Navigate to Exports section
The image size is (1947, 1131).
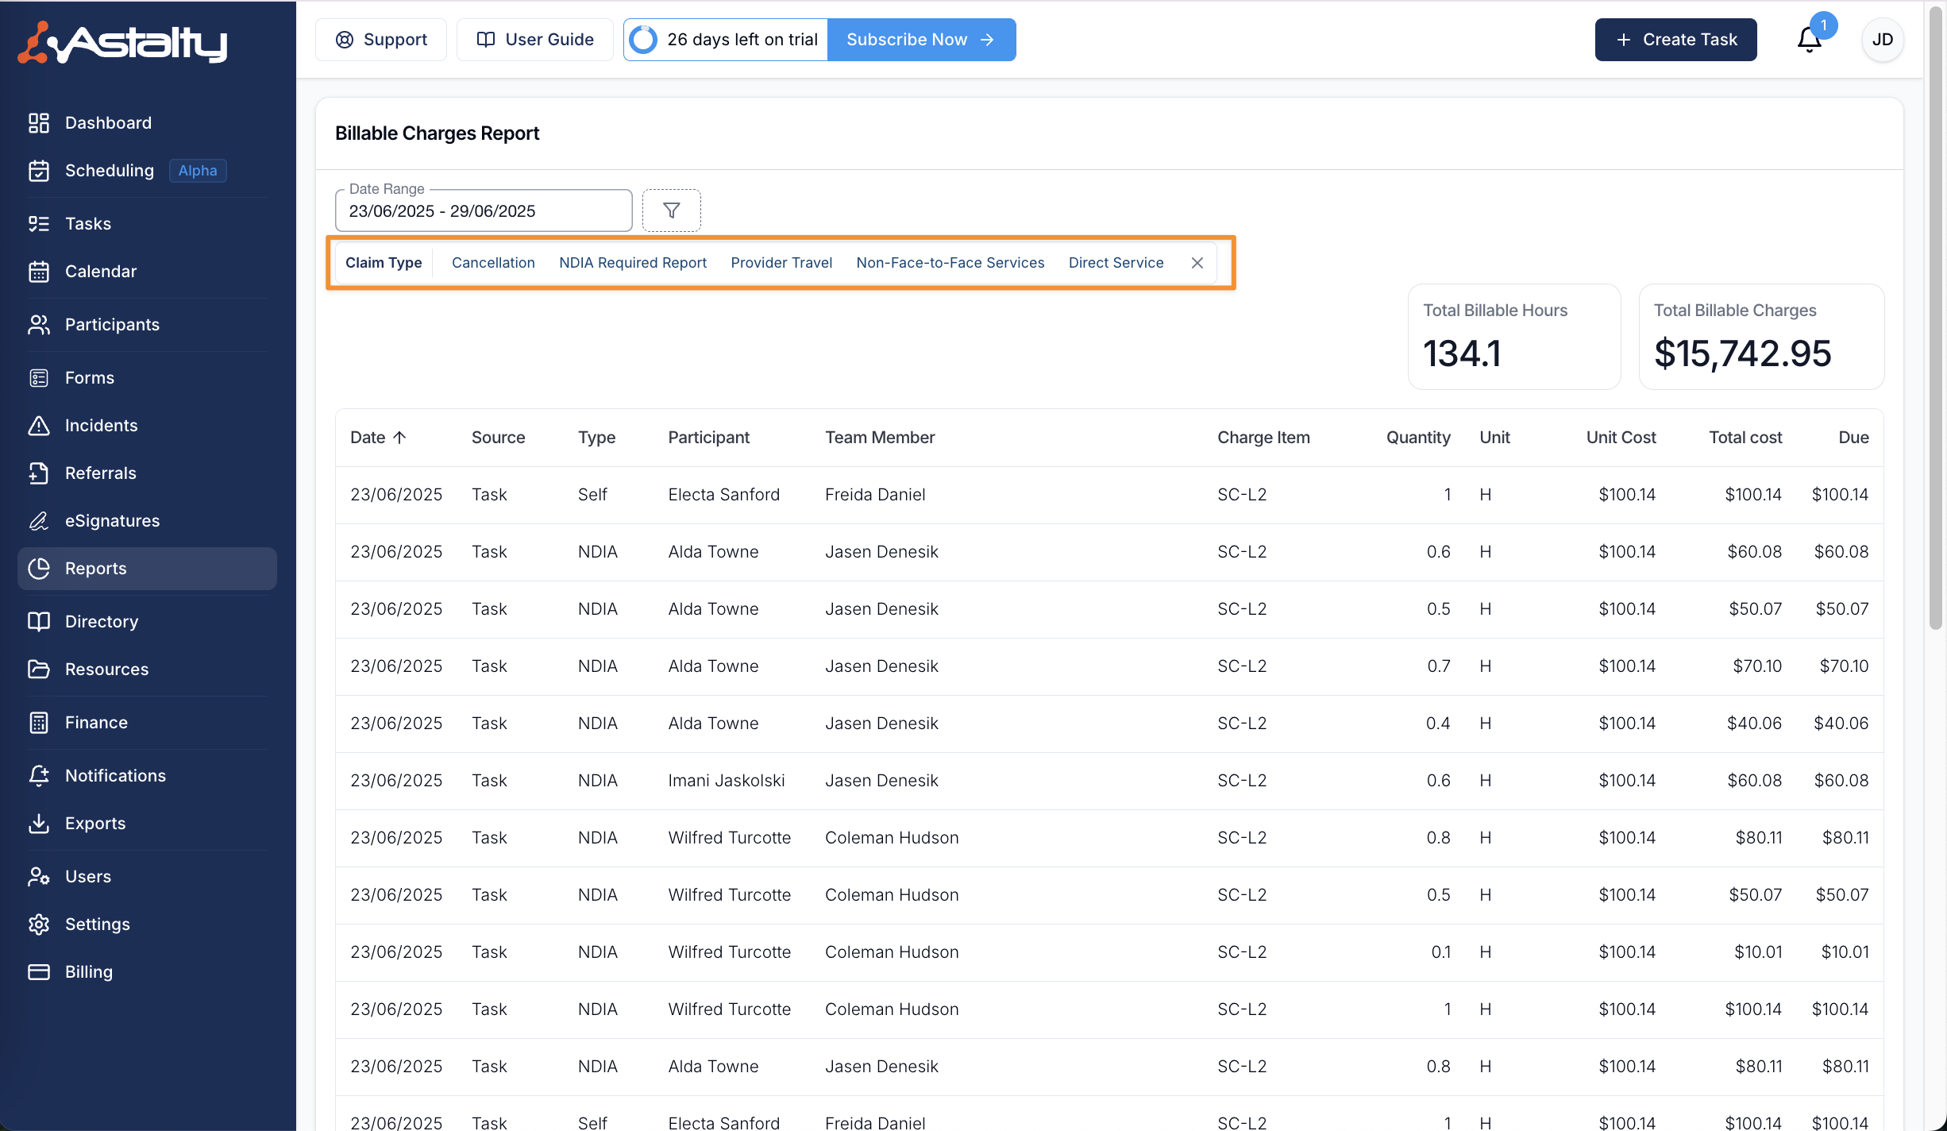95,824
